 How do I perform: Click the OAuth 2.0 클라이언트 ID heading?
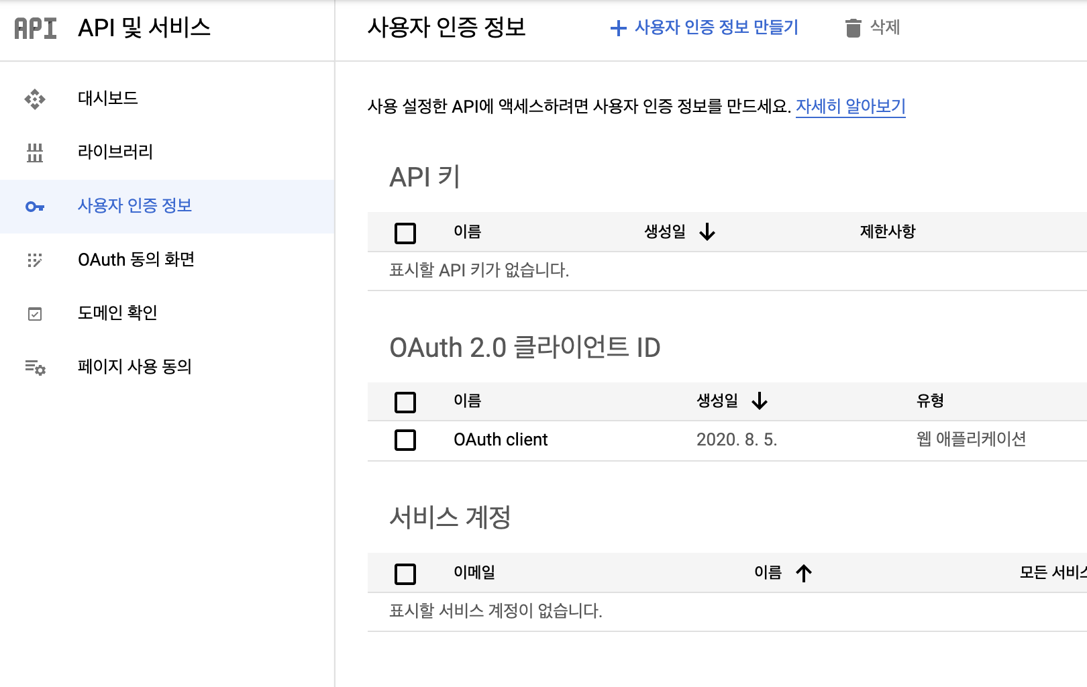coord(525,348)
